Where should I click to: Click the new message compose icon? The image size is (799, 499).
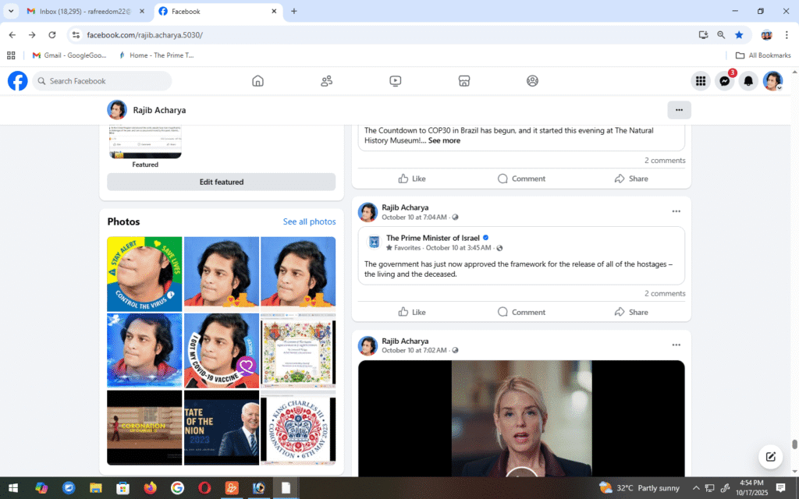[x=770, y=457]
